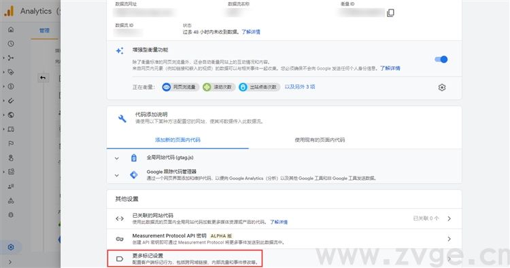The height and width of the screenshot is (268, 510).
Task: Expand the Google 跟踪代码管理器 section
Action: pos(117,175)
